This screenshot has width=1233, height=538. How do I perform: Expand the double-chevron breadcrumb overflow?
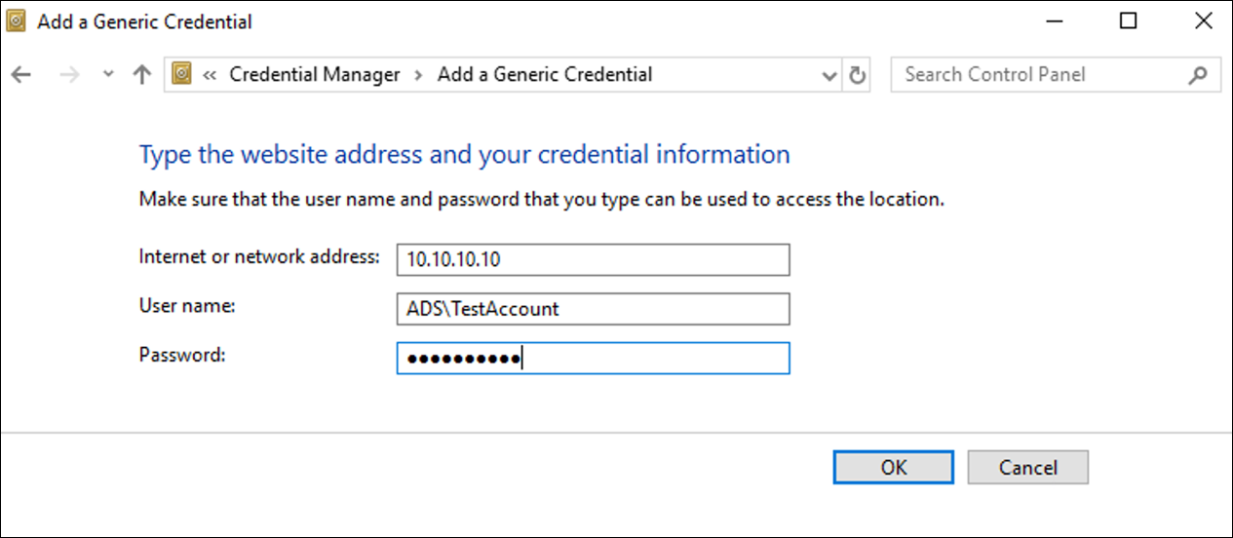[210, 74]
